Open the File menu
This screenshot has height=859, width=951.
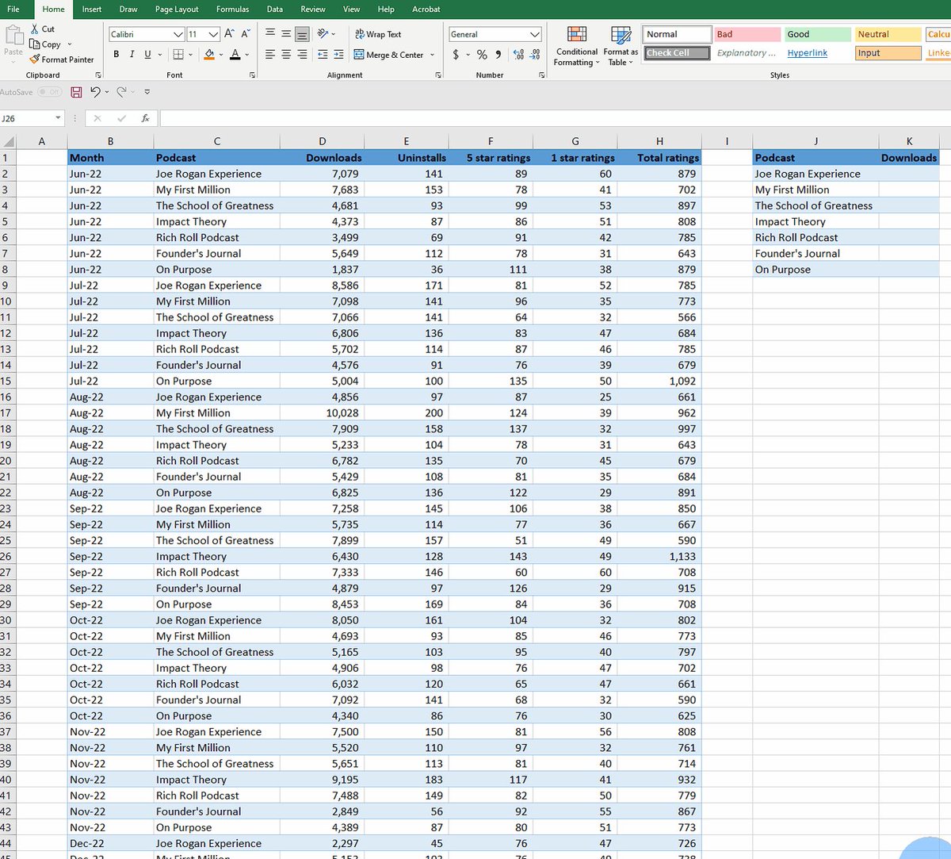coord(13,10)
